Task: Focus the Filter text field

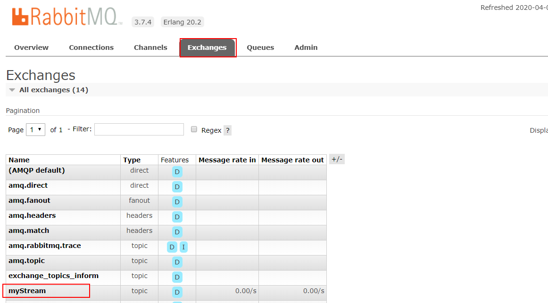Action: pyautogui.click(x=139, y=129)
